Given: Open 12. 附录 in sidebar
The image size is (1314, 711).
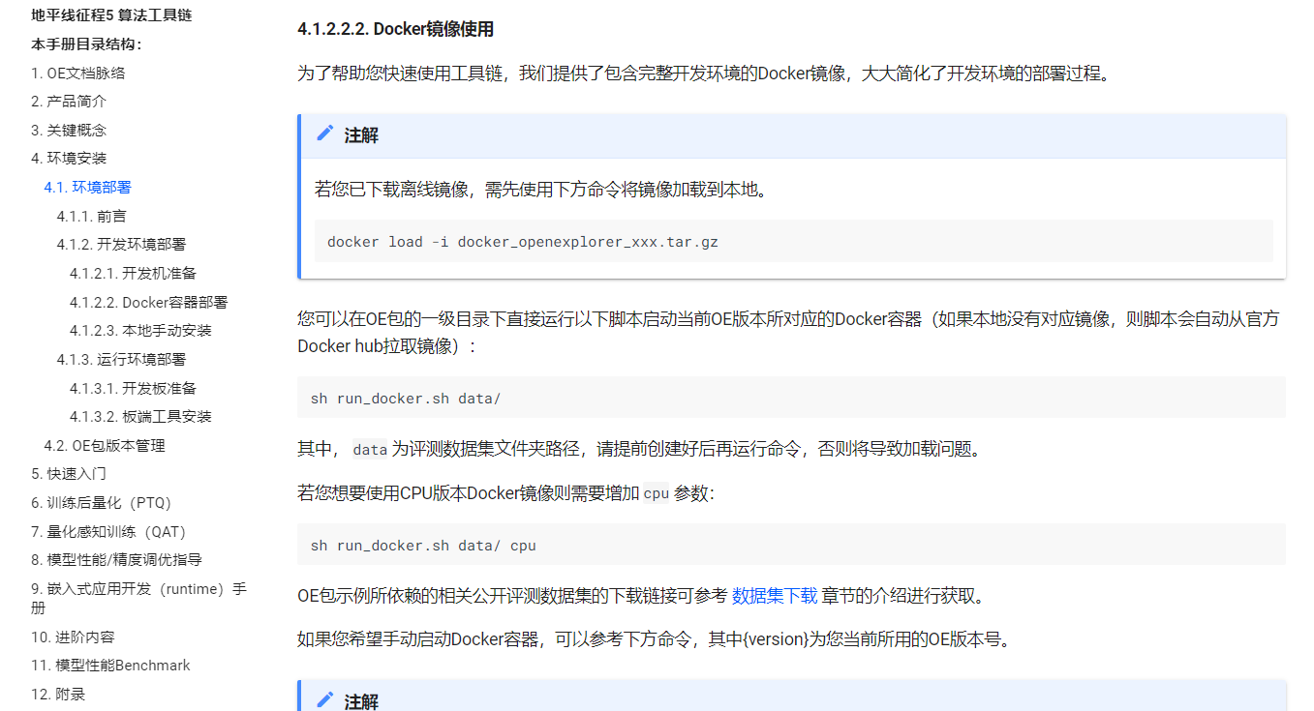Looking at the screenshot, I should coord(58,694).
